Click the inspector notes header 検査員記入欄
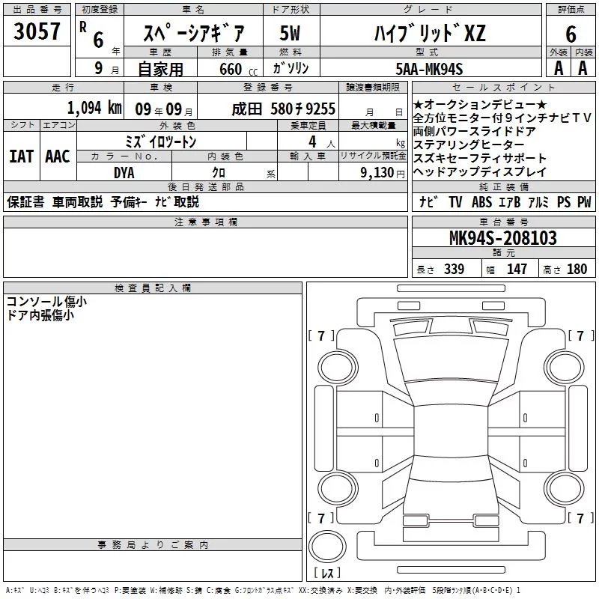This screenshot has width=599, height=599. pos(153,288)
